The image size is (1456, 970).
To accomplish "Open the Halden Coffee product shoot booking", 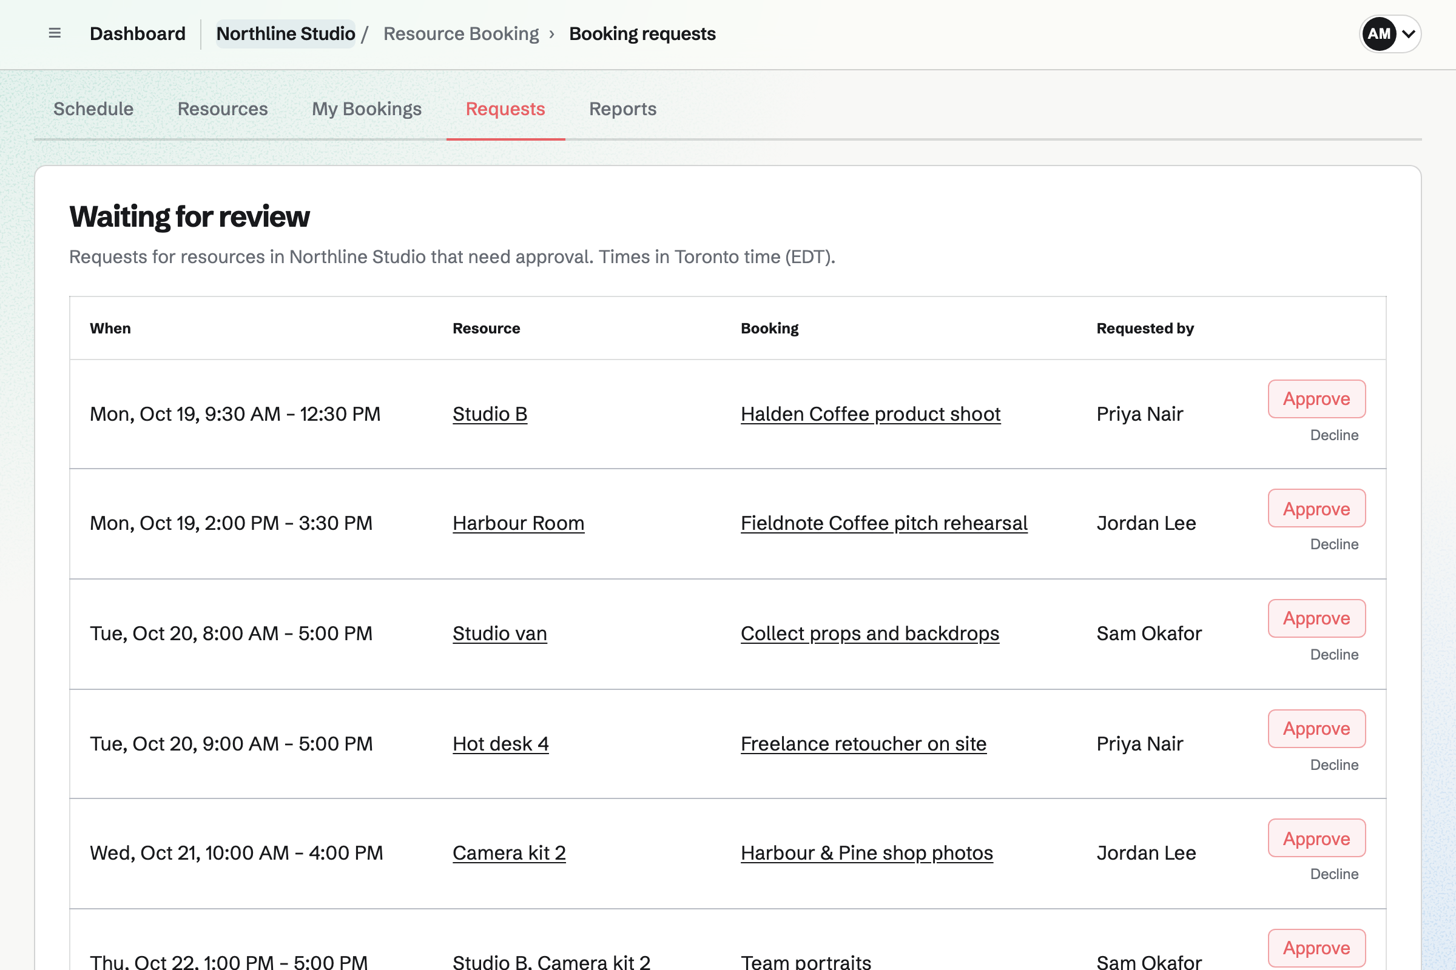I will pos(871,414).
